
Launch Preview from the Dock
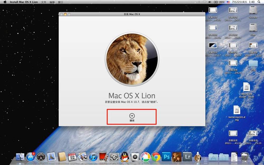83,157
